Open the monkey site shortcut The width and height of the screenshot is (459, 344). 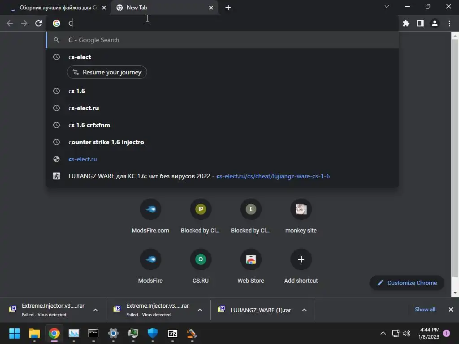tap(301, 216)
